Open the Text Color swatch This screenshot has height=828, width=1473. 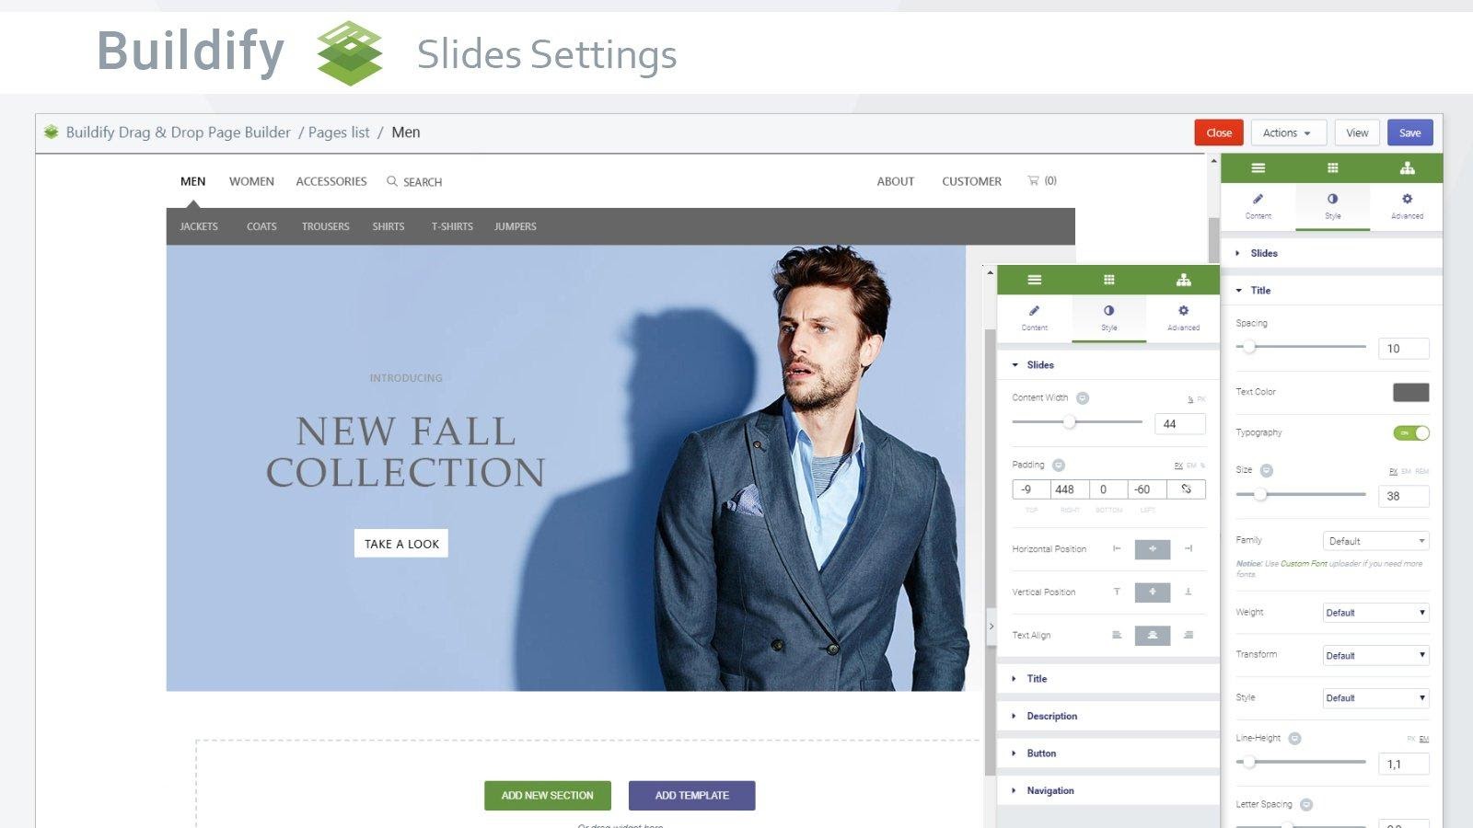point(1410,393)
